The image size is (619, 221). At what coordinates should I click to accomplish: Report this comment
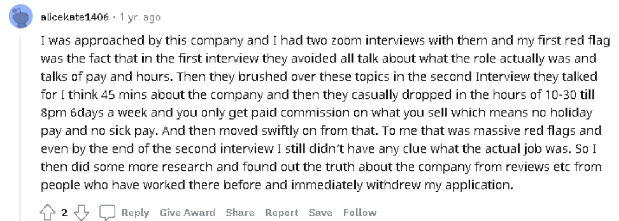[x=281, y=213]
